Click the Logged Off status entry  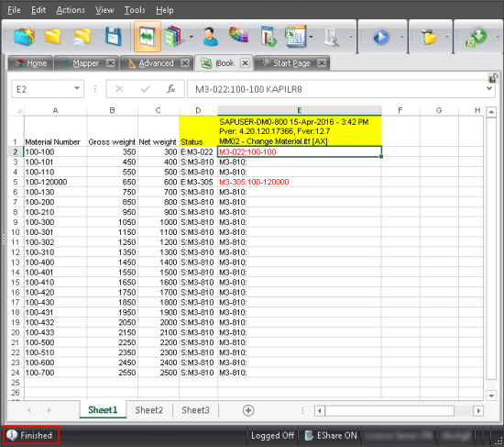click(x=272, y=435)
